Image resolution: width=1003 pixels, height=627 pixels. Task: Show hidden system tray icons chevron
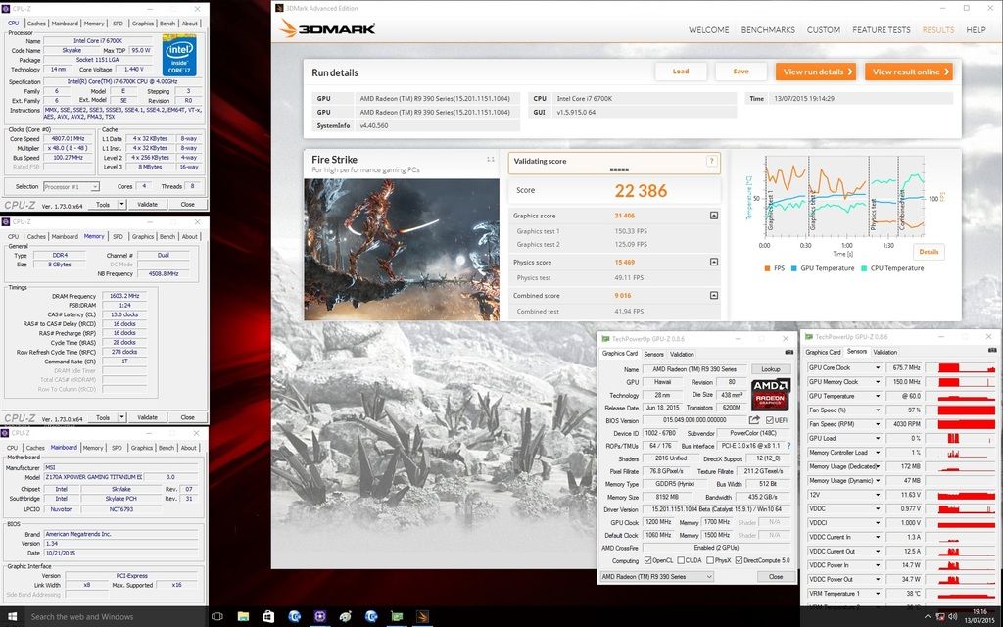click(x=929, y=617)
